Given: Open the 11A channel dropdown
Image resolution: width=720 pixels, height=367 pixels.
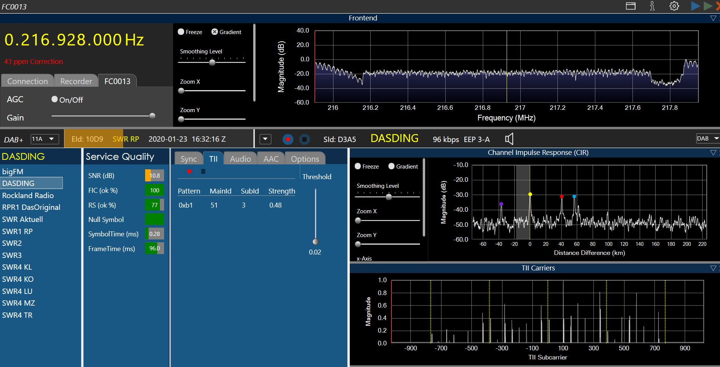Looking at the screenshot, I should click(44, 139).
